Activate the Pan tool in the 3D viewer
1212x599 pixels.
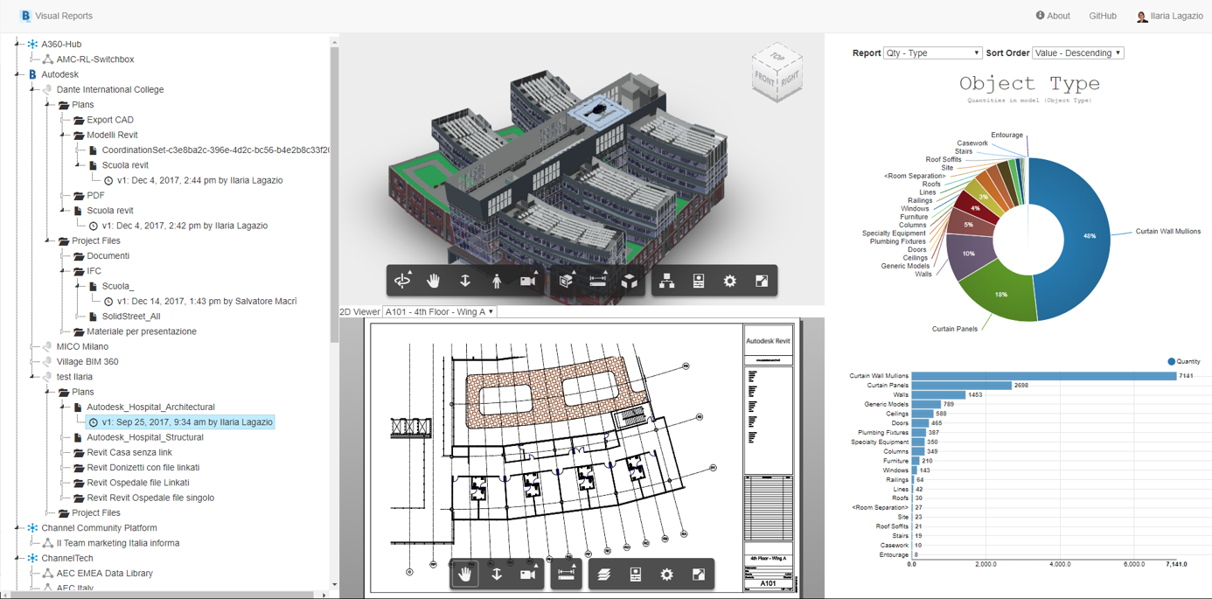pos(435,280)
